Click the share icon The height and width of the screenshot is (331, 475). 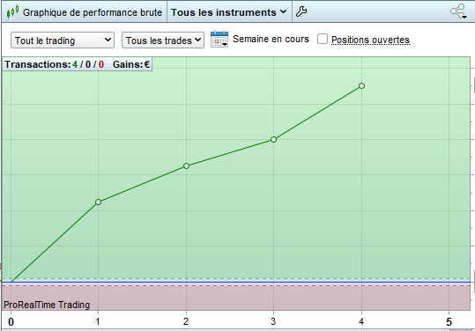pos(458,11)
